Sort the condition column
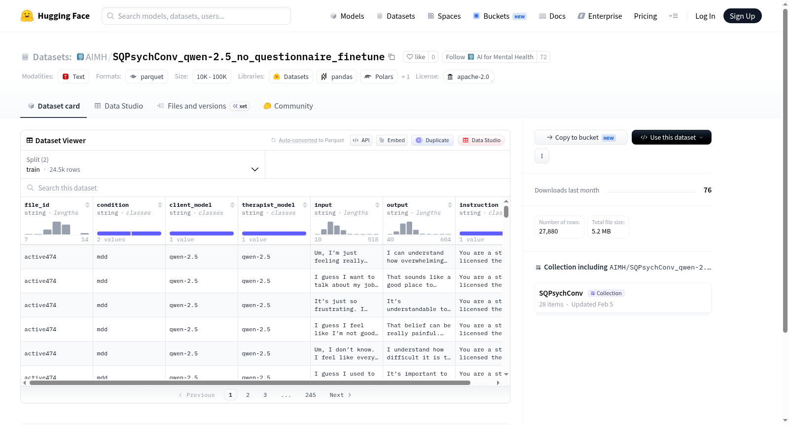The height and width of the screenshot is (425, 789). 160,205
